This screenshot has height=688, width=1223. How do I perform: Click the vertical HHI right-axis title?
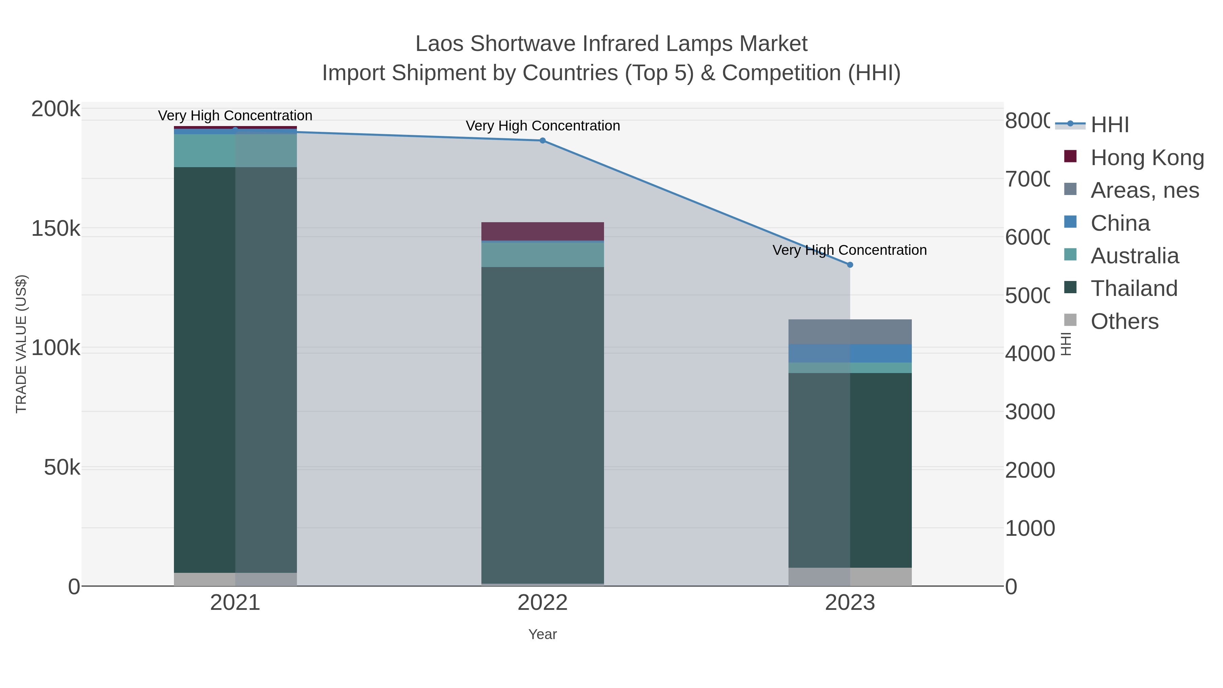[1066, 344]
